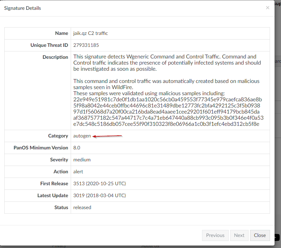Click the Severity value medium
Screen dimensions: 281x248
[x=82, y=160]
